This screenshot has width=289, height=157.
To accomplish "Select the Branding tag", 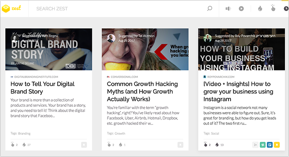I will point(24,134).
